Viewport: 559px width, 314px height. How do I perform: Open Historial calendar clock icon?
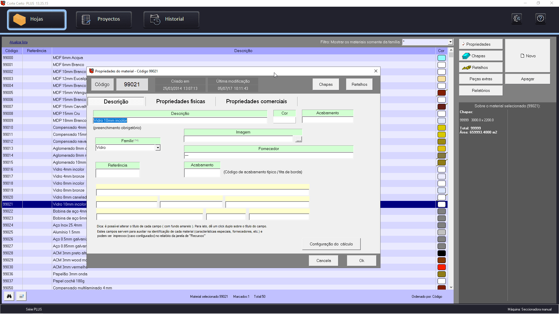tap(171, 19)
